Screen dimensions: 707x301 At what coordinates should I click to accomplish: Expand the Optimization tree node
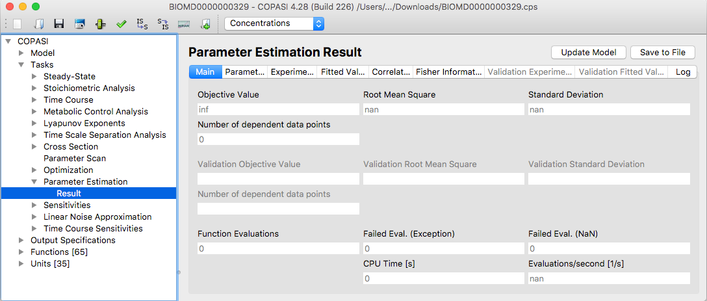(34, 170)
